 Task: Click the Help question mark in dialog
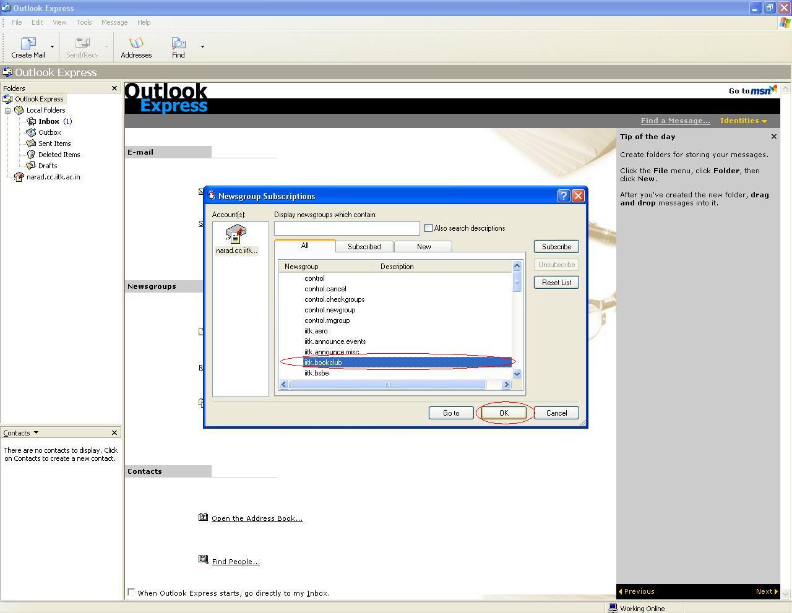(563, 196)
